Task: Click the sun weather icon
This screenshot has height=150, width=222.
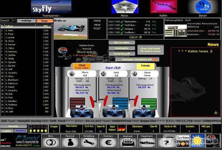Action: [x=198, y=141]
